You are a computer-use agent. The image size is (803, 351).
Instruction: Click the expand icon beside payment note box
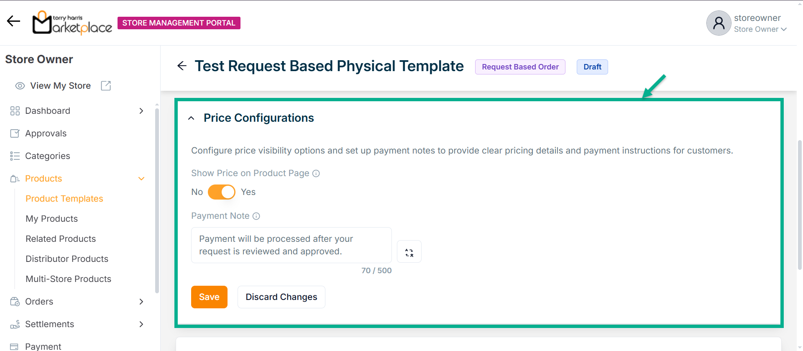pos(409,252)
